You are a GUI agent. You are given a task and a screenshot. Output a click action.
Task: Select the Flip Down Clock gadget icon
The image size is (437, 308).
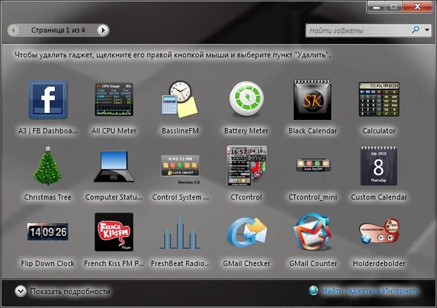(x=48, y=232)
